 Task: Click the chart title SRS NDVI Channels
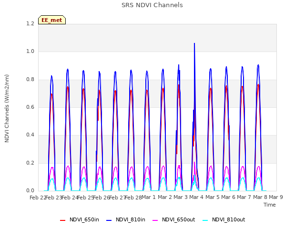pos(152,5)
